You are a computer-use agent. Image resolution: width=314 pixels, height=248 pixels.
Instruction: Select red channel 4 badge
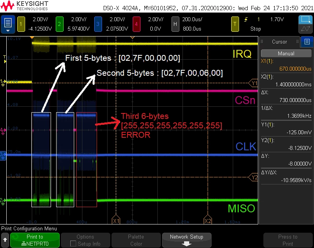[x=136, y=24]
